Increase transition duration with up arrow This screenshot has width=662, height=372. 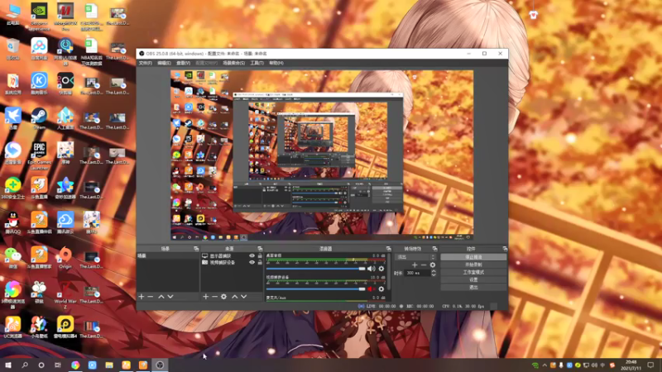click(x=433, y=271)
